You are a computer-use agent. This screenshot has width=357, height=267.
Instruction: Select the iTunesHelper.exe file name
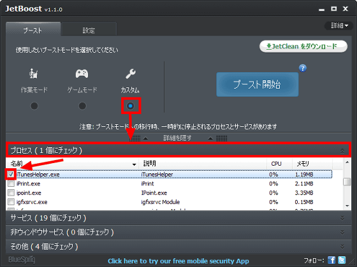coord(38,175)
